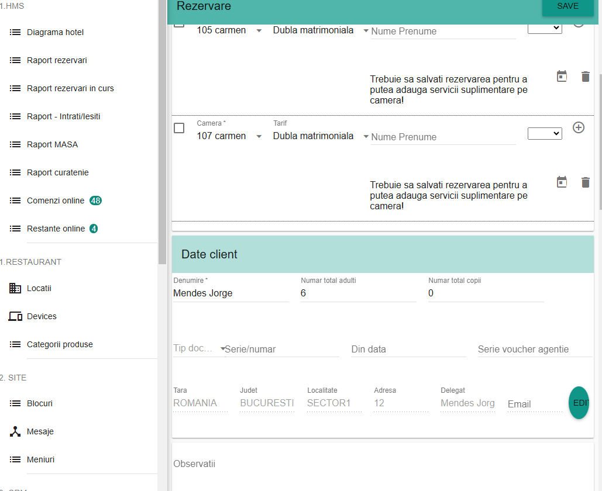Click list icon beside Raport curatenie
This screenshot has width=602, height=491.
[15, 172]
